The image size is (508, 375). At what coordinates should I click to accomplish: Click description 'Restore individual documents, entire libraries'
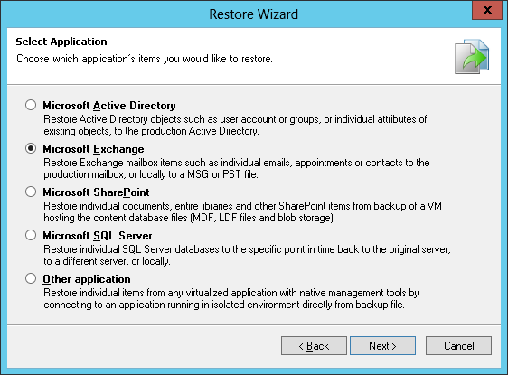(242, 211)
